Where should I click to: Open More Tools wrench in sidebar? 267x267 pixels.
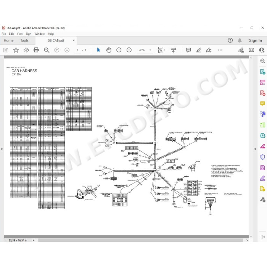click(x=262, y=199)
